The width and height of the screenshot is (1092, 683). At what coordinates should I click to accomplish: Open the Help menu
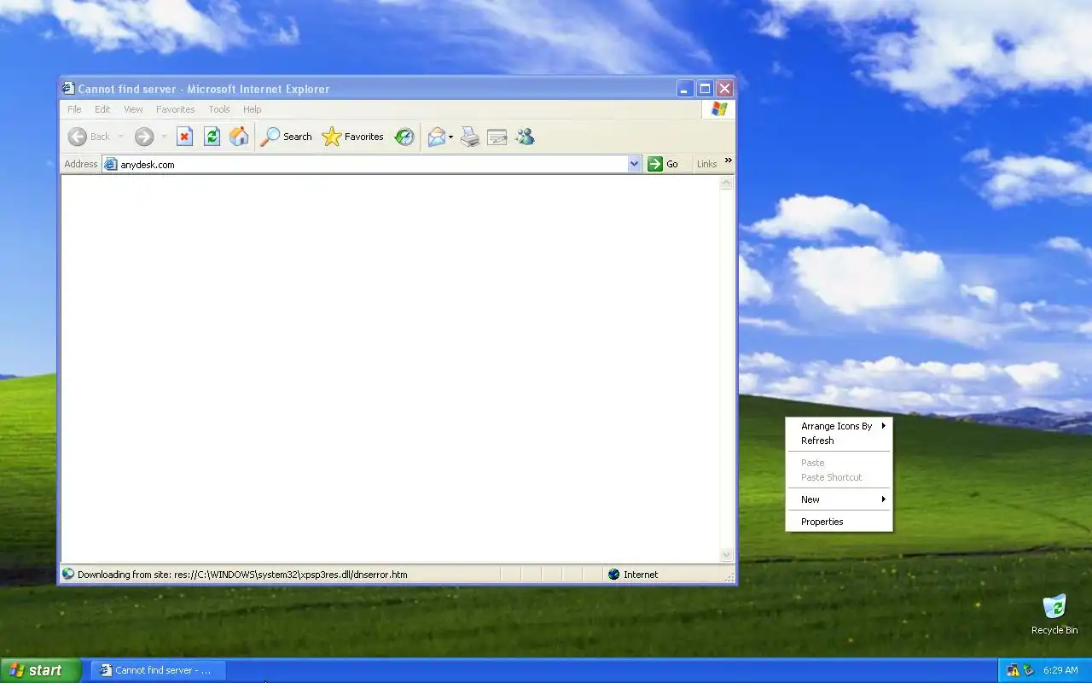coord(252,109)
